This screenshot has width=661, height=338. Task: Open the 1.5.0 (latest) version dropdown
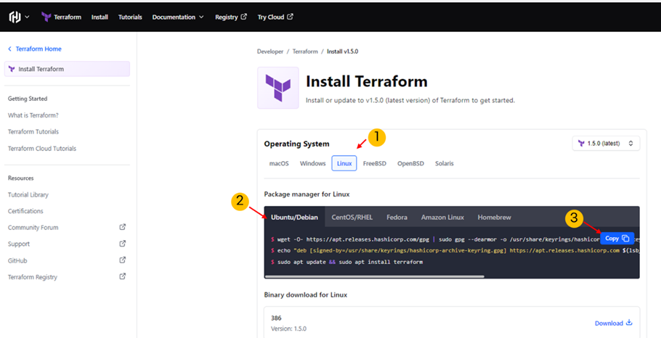click(606, 144)
